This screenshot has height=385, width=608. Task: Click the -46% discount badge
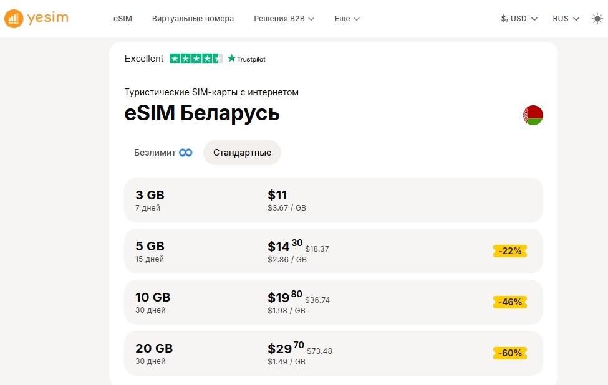pos(510,302)
